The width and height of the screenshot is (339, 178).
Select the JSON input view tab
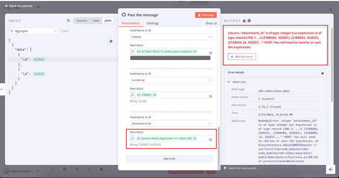click(x=108, y=21)
